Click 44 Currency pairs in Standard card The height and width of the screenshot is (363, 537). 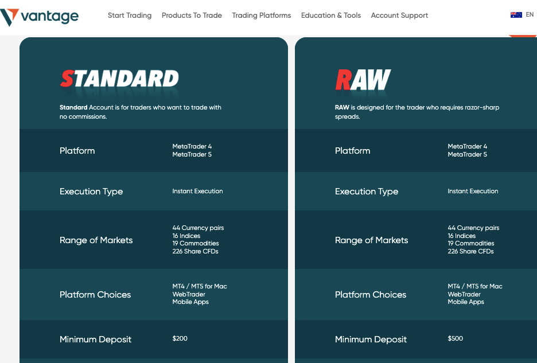[198, 228]
